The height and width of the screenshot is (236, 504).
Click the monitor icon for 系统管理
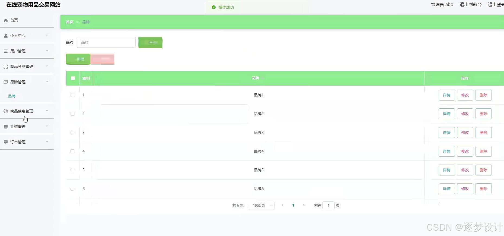(5, 127)
